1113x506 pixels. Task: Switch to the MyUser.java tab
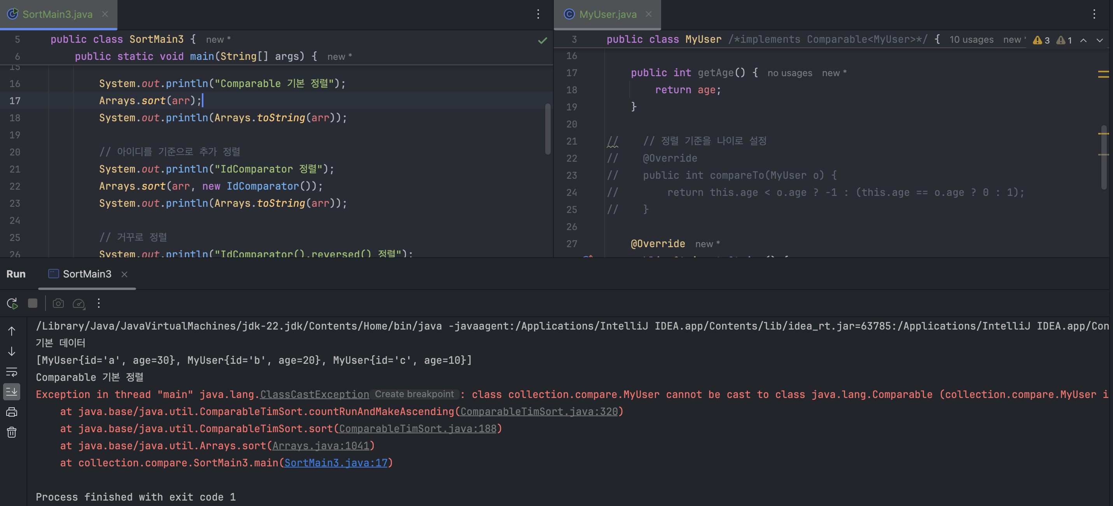click(x=607, y=14)
